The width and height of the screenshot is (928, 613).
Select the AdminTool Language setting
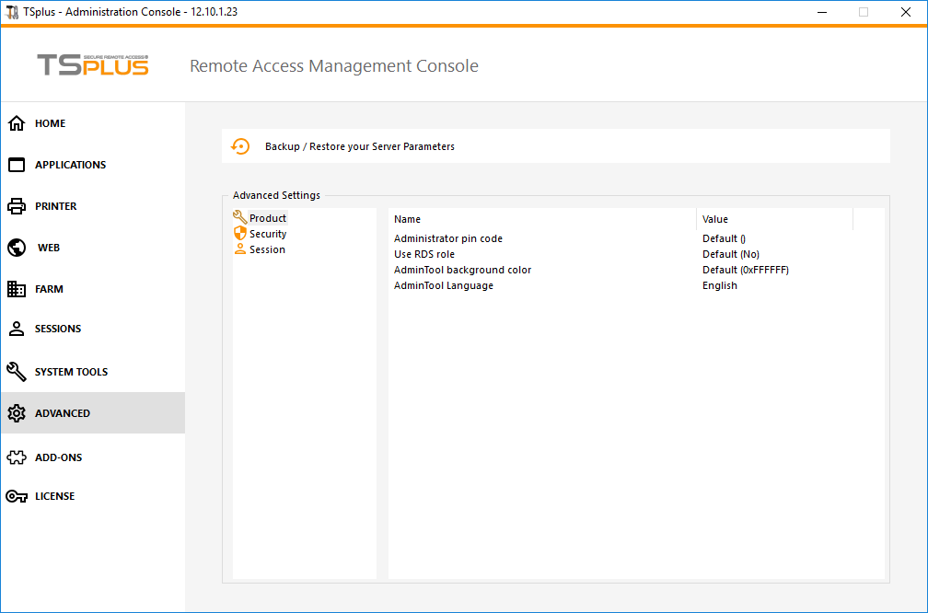[444, 285]
